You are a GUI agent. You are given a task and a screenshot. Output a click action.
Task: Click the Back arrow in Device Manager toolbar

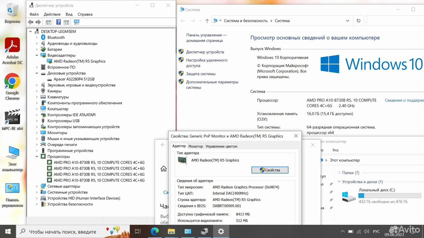coord(30,22)
